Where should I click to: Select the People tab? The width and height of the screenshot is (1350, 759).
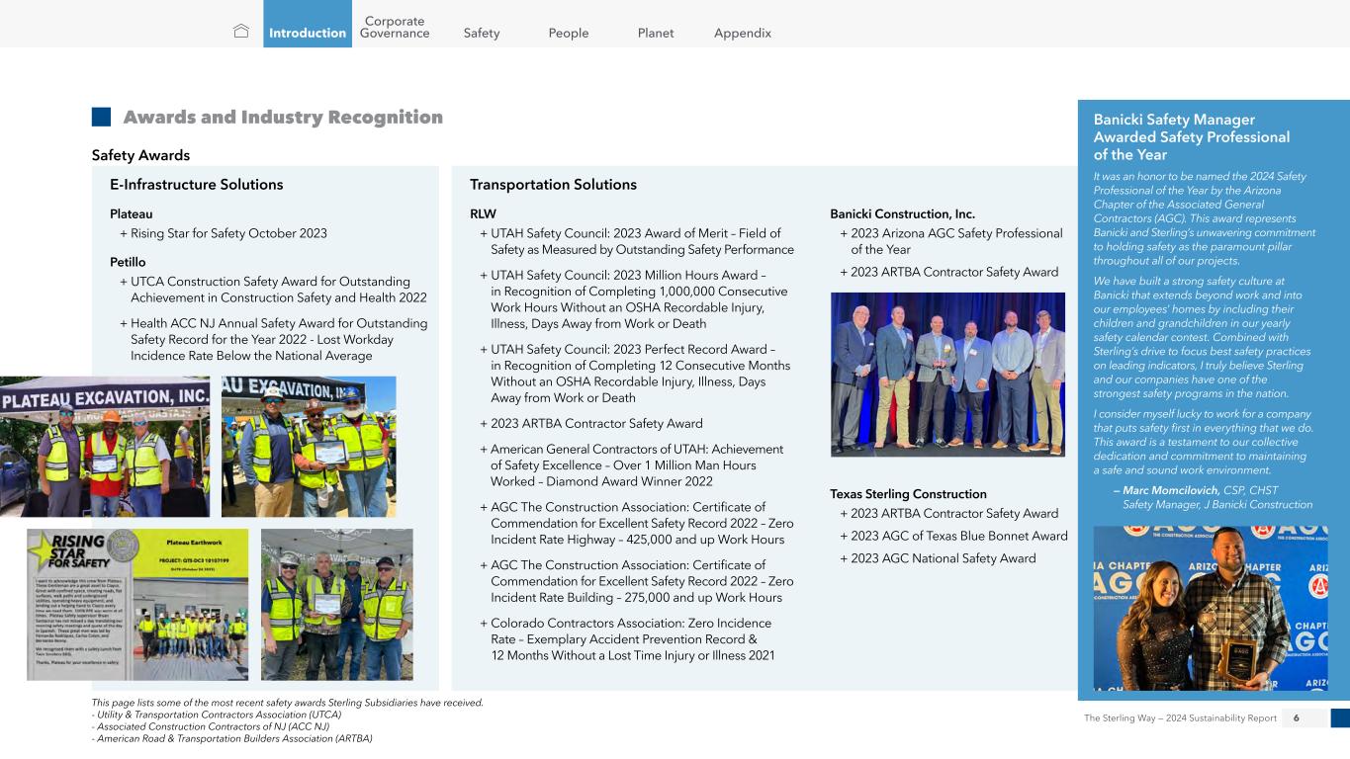[x=569, y=33]
